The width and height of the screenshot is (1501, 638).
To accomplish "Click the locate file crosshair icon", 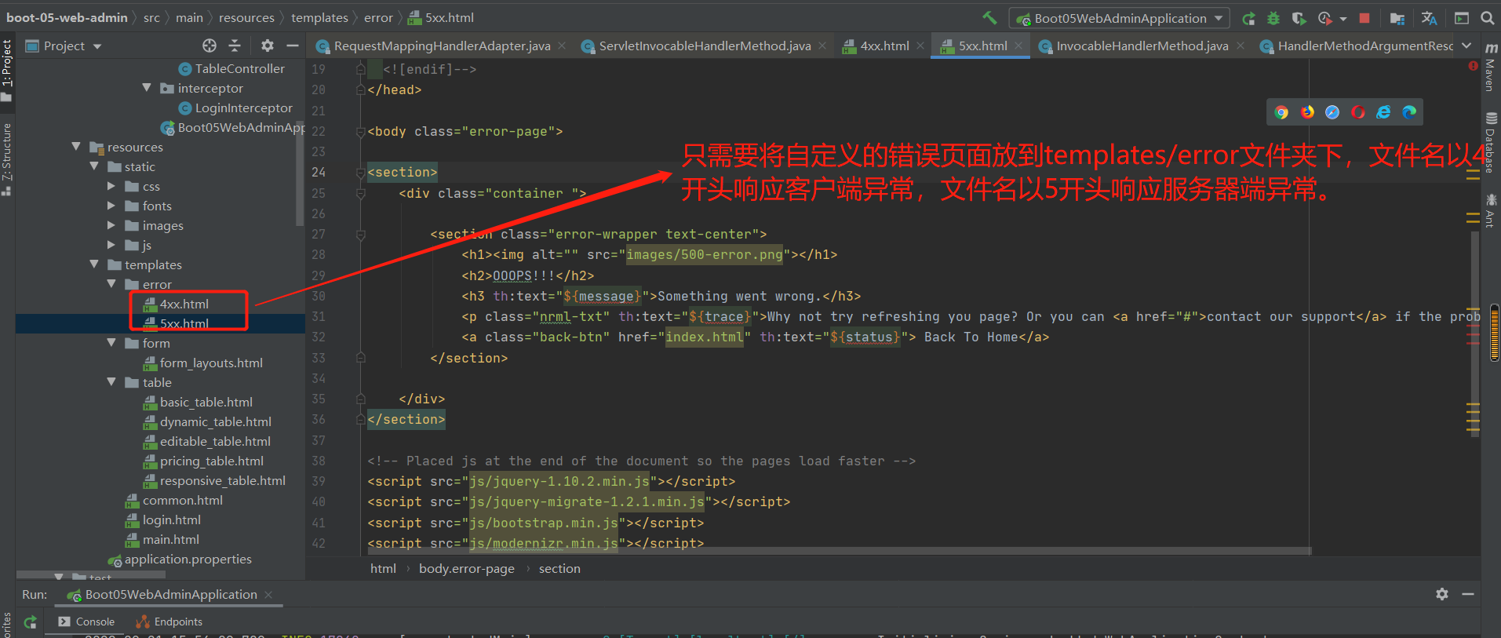I will coord(209,46).
